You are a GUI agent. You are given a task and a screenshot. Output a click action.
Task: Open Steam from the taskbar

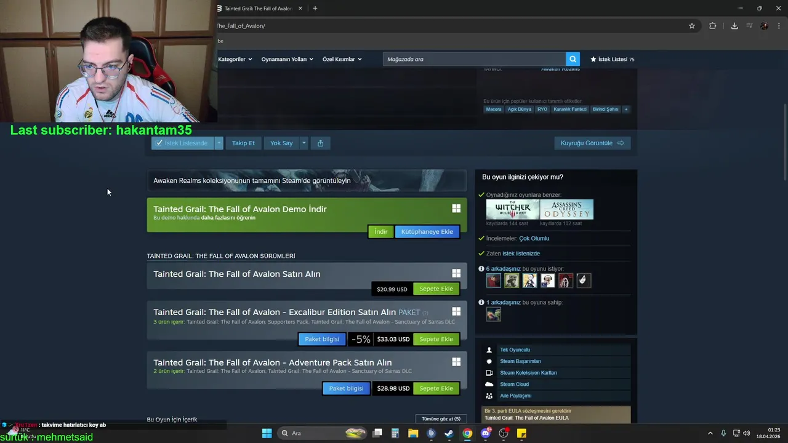pos(449,433)
